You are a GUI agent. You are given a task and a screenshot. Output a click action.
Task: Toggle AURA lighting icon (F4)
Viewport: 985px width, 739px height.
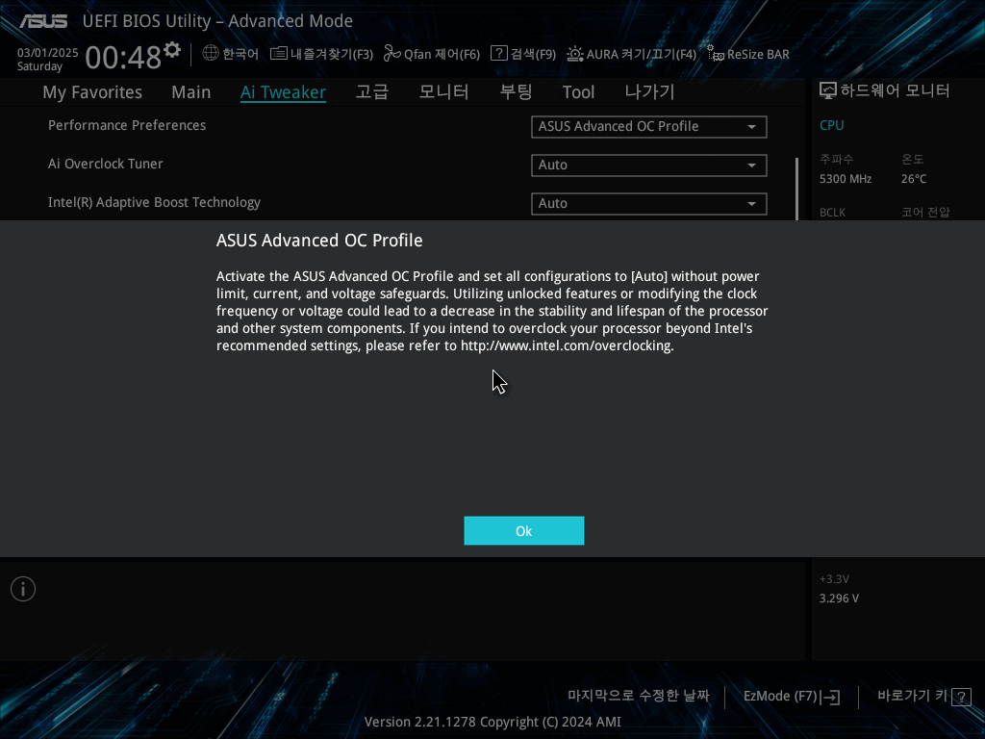575,54
